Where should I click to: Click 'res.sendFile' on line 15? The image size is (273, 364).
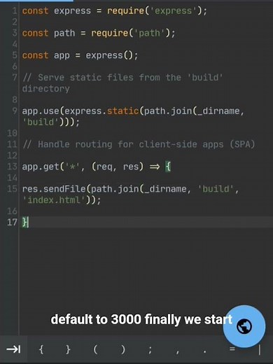point(54,188)
